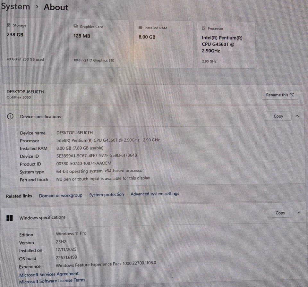Click the Device ID value 5E3B59A1-5C67

97,156
